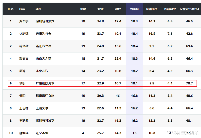Click the 场次 column header
The width and height of the screenshot is (201, 138).
pos(83,9)
